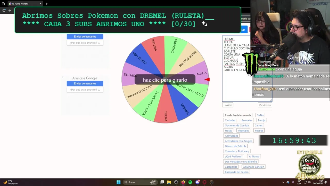Toggle the sidebar icon left of the back arrow
The height and width of the screenshot is (186, 330).
click(4, 10)
